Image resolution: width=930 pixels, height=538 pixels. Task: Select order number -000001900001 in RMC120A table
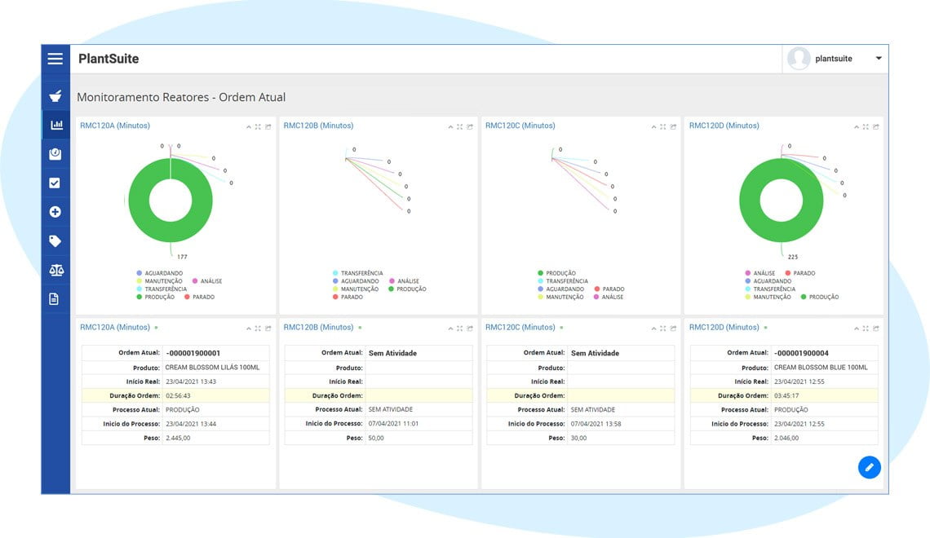pyautogui.click(x=193, y=353)
